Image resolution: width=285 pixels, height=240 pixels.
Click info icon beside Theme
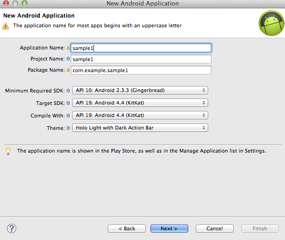68,128
